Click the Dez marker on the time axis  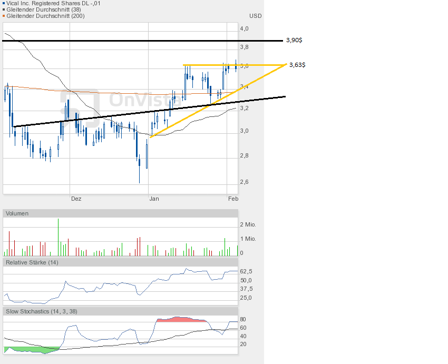point(76,199)
